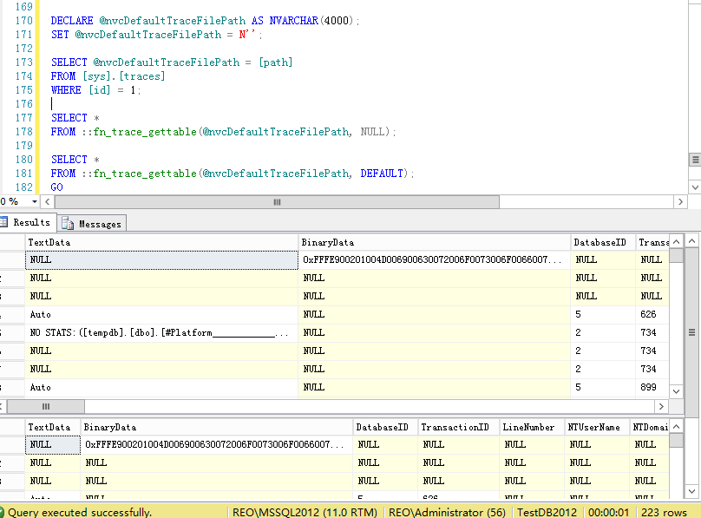Click editor vertical scrollbar down arrow
Viewport: 701px width, 518px height.
tap(694, 187)
